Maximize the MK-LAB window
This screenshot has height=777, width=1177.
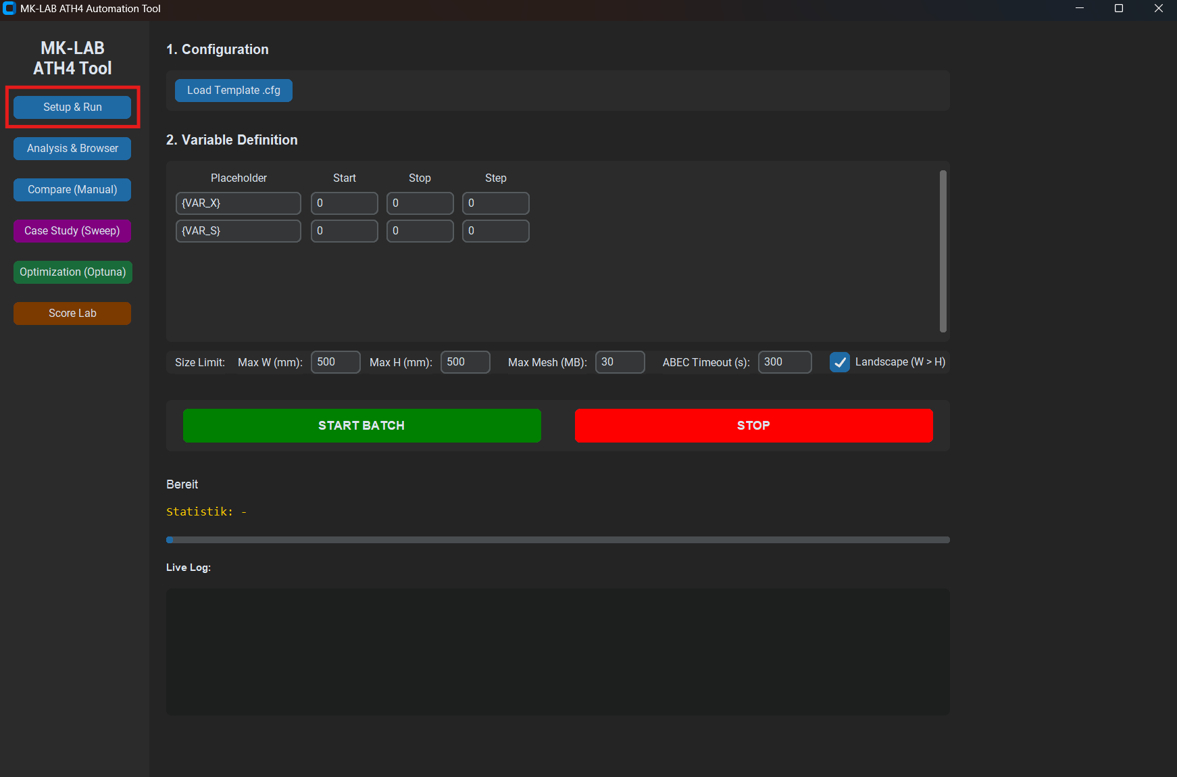point(1119,9)
